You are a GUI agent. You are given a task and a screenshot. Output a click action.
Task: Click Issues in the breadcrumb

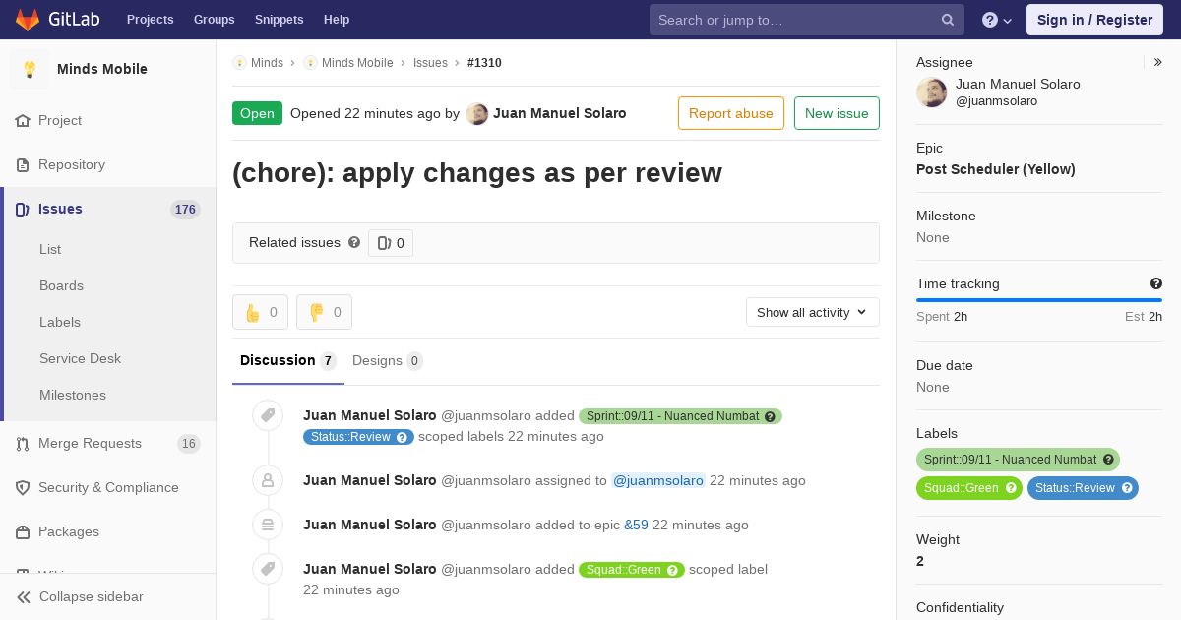click(x=430, y=63)
